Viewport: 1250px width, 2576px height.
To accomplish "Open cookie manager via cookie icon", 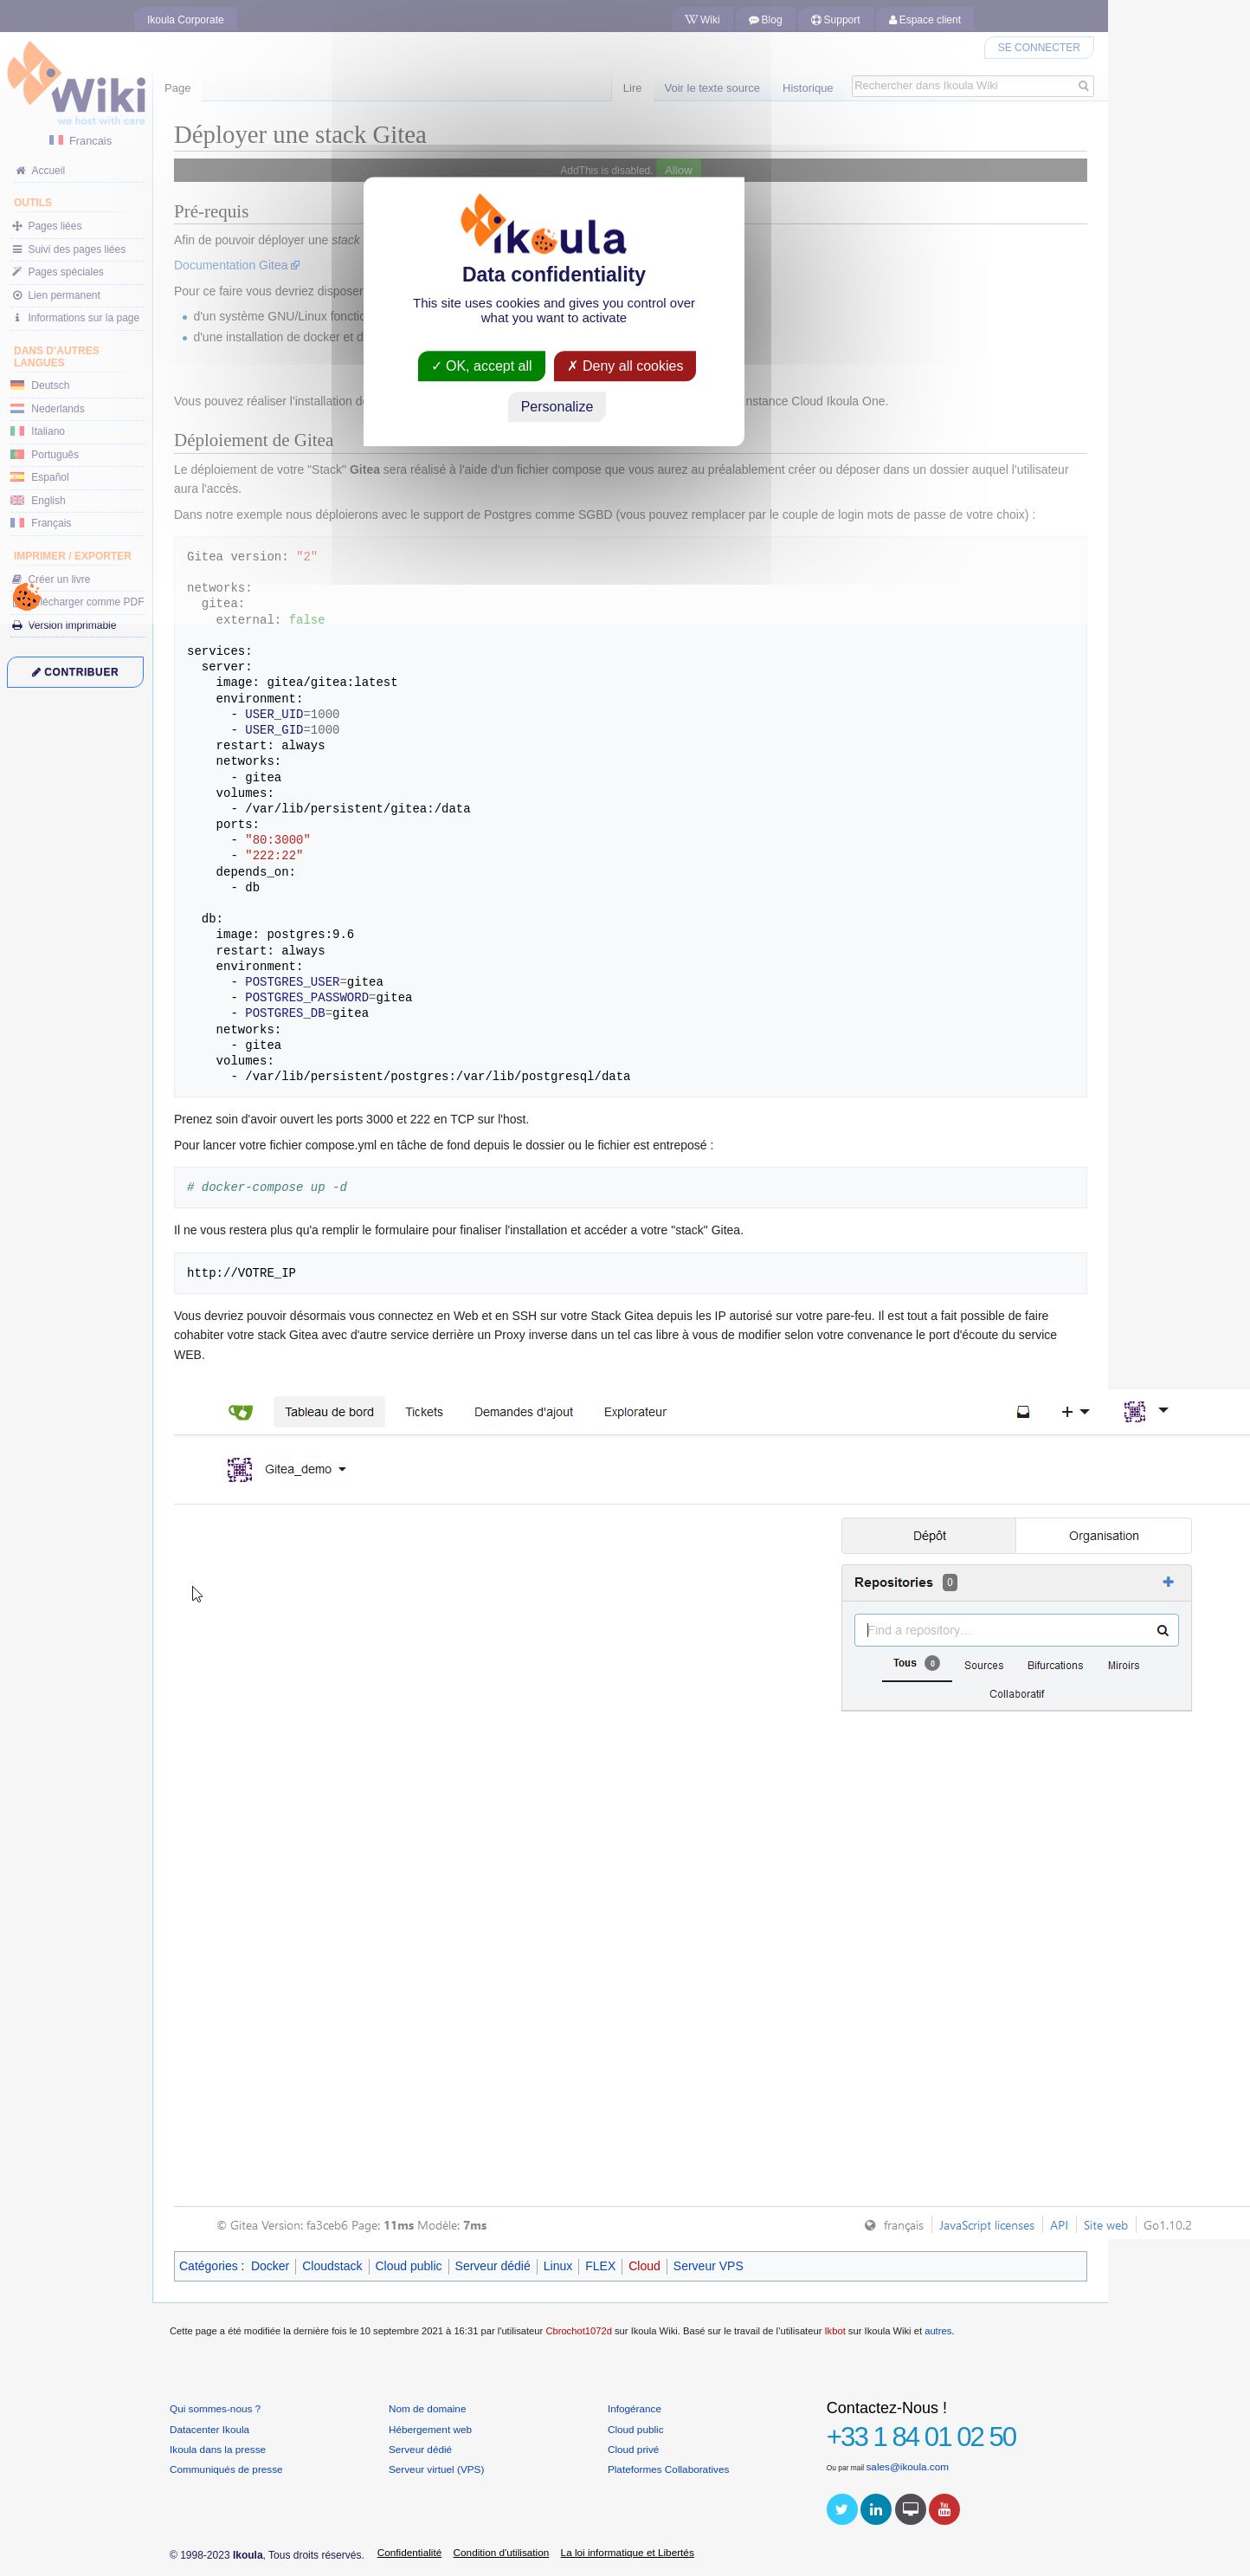I will 26,597.
